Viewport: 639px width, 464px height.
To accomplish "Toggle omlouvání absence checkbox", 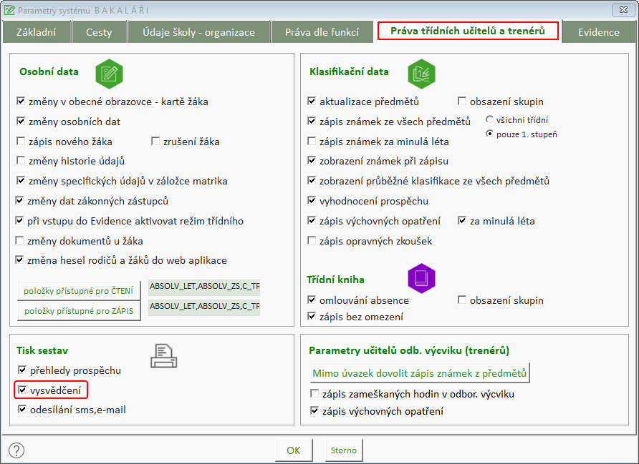I will (312, 300).
